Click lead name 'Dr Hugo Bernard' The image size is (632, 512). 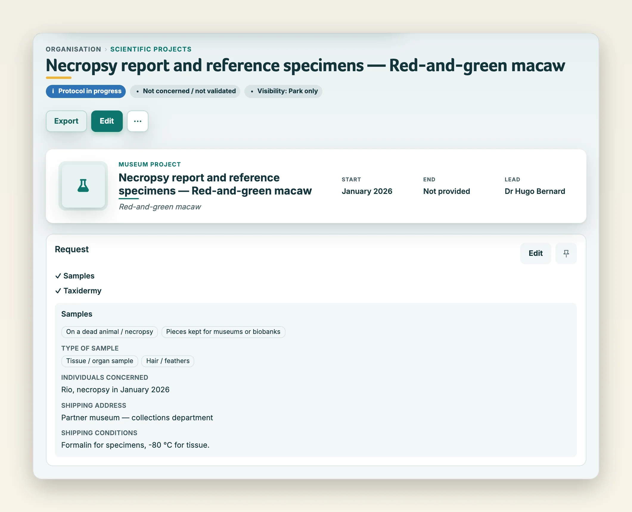(535, 191)
